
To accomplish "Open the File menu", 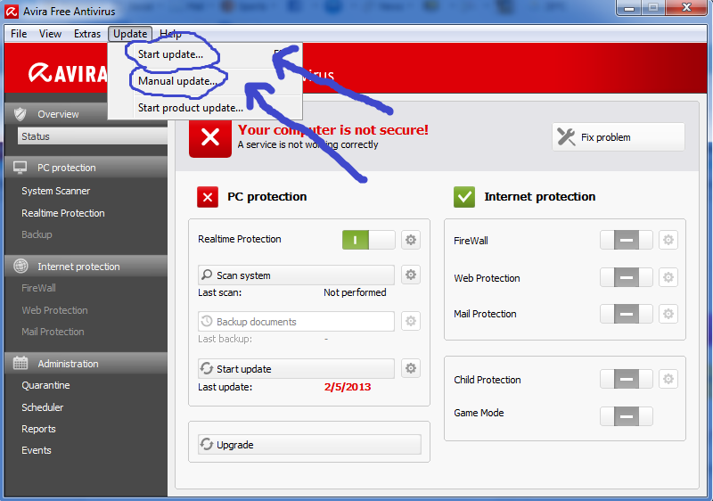I will (19, 34).
